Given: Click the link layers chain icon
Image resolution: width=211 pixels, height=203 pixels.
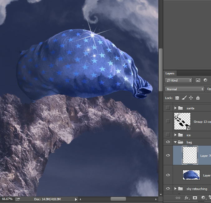Looking at the screenshot, I should point(178,197).
